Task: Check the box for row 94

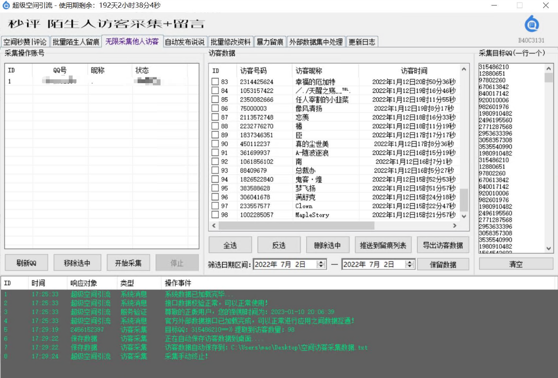Action: [x=215, y=179]
